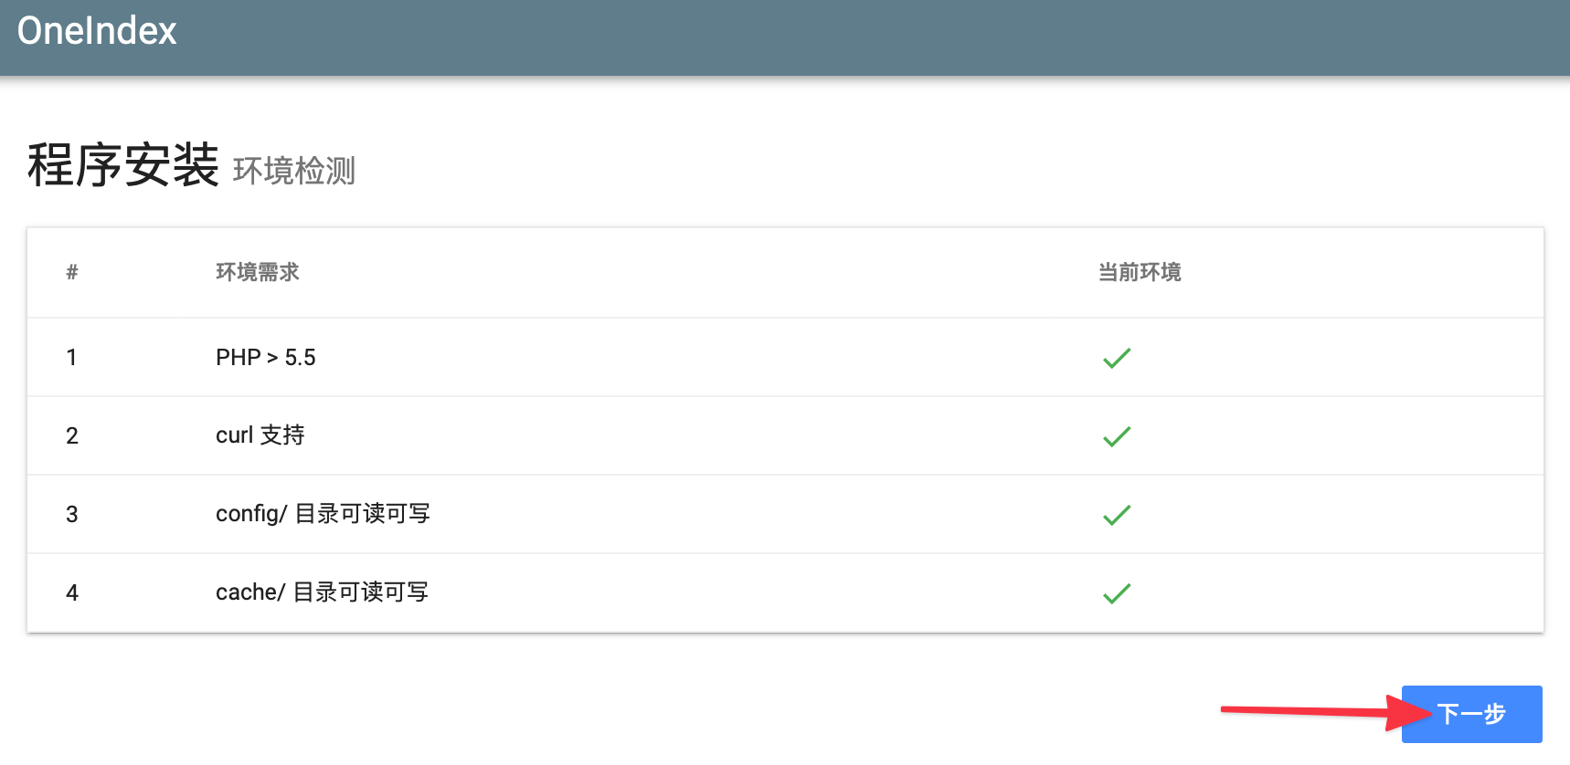Click the red arrow pointing to 下一步
The image size is (1570, 765).
1327,712
